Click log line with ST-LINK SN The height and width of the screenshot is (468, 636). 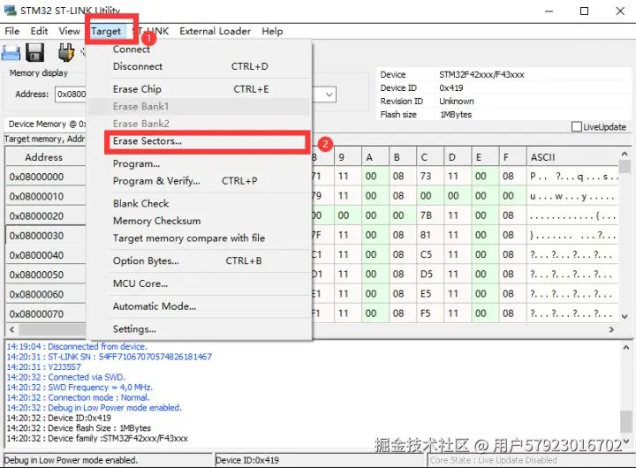click(110, 357)
